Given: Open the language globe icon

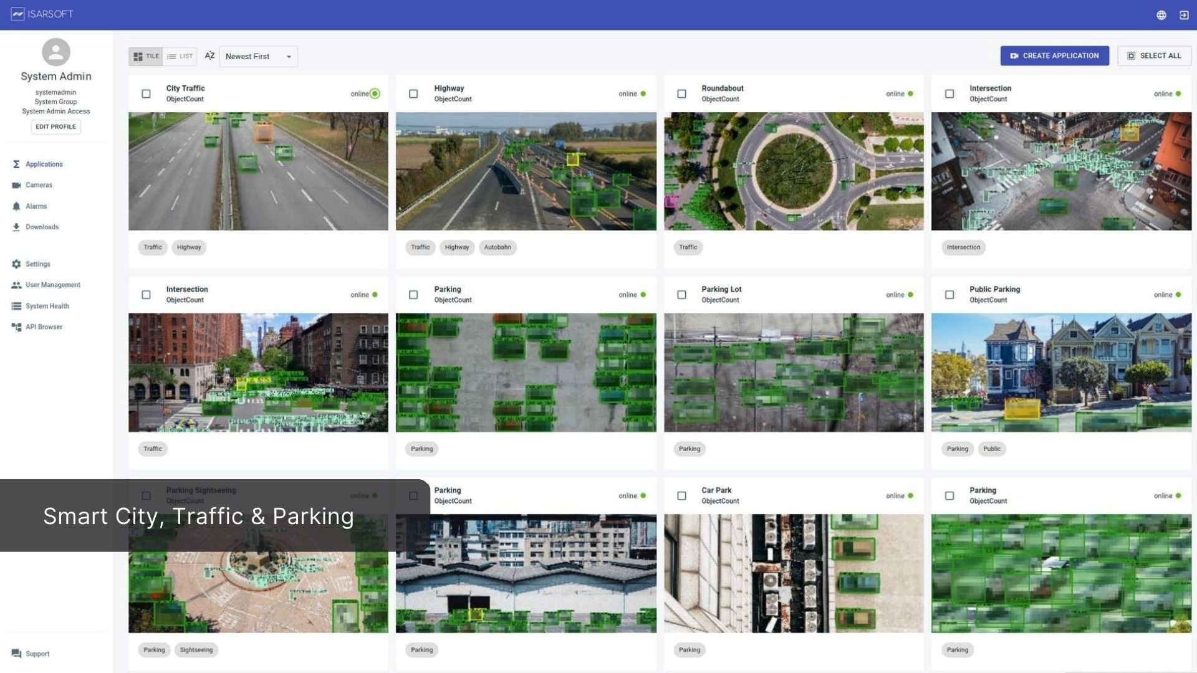Looking at the screenshot, I should click(x=1161, y=15).
